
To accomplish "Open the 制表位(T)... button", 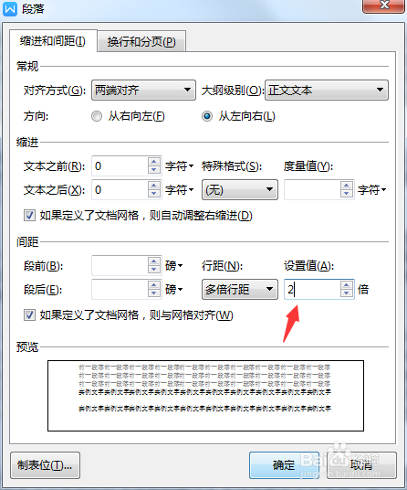I will coord(45,465).
